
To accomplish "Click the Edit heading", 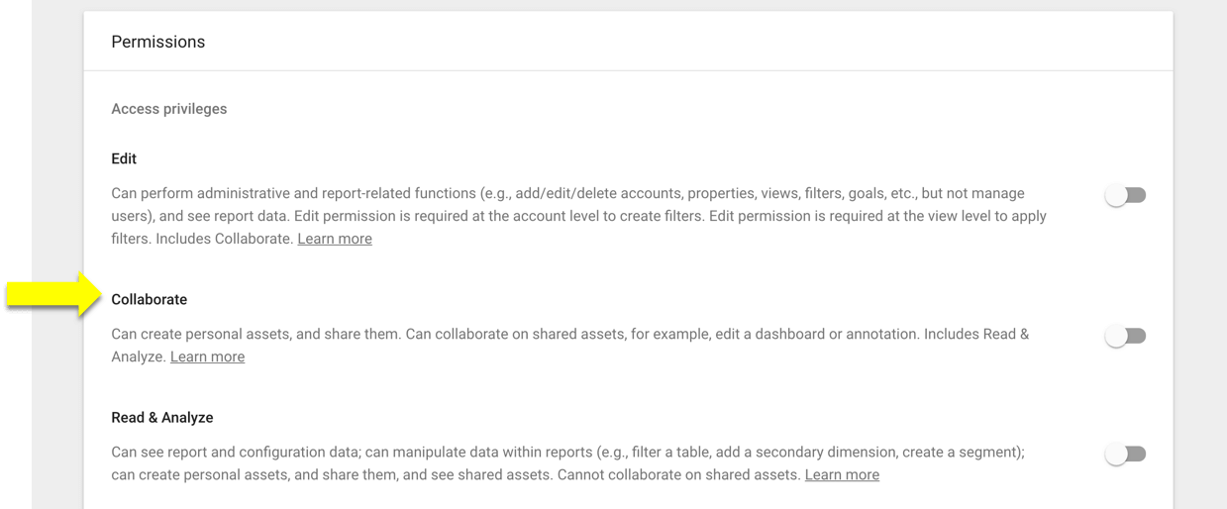I will click(x=124, y=158).
